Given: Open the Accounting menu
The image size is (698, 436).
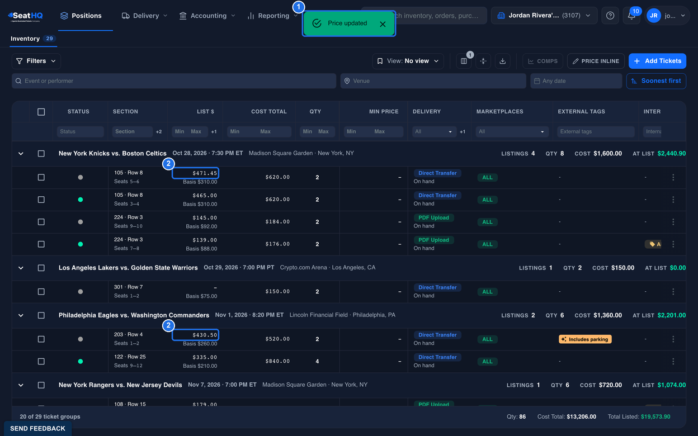Looking at the screenshot, I should 207,16.
